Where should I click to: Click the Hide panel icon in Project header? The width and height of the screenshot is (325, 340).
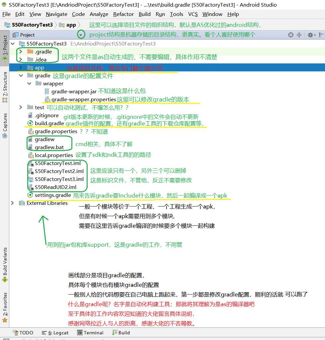(321, 35)
